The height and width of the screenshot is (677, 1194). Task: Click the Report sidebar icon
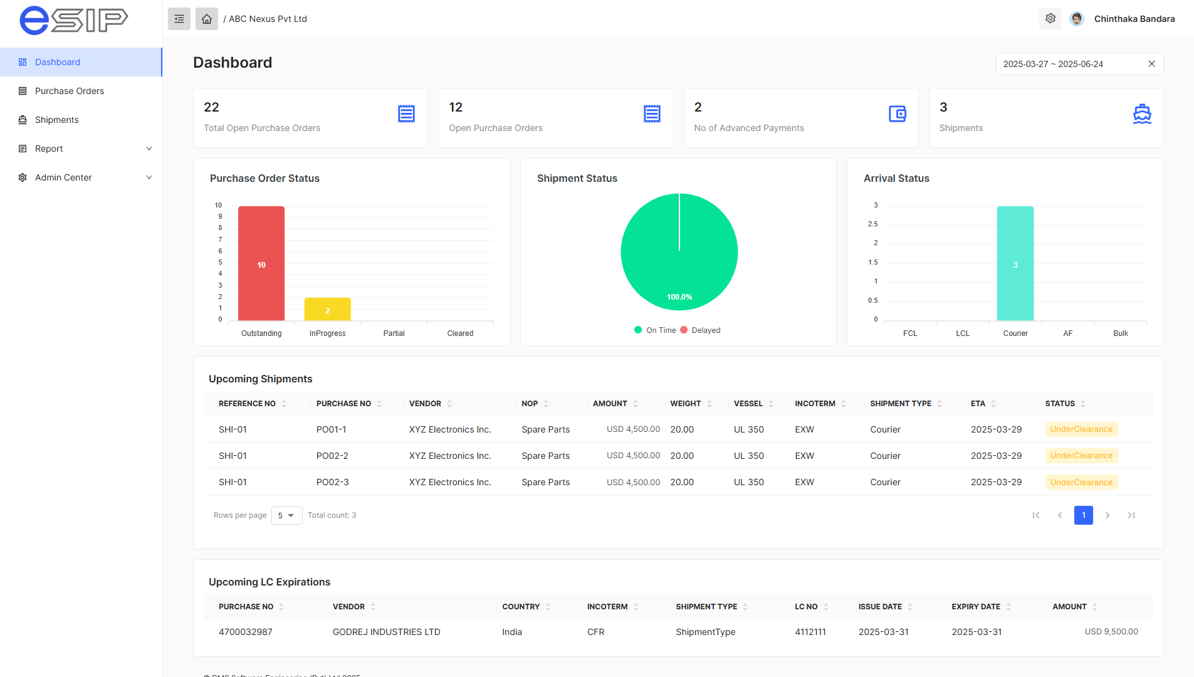point(23,149)
